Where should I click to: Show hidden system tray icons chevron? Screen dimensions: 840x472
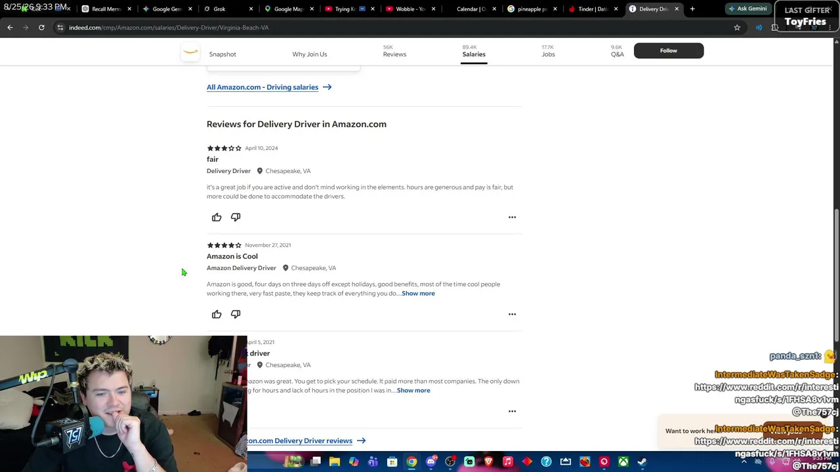[744, 462]
